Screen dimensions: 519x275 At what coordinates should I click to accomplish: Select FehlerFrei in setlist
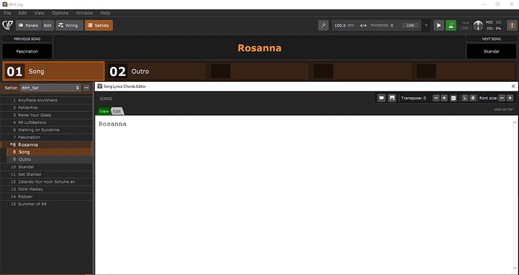click(x=47, y=107)
